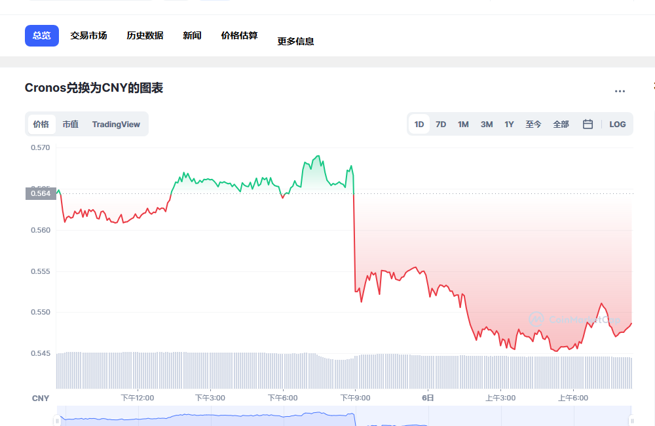Viewport: 655px width, 426px height.
Task: Open the 价格估算 tab
Action: [239, 35]
